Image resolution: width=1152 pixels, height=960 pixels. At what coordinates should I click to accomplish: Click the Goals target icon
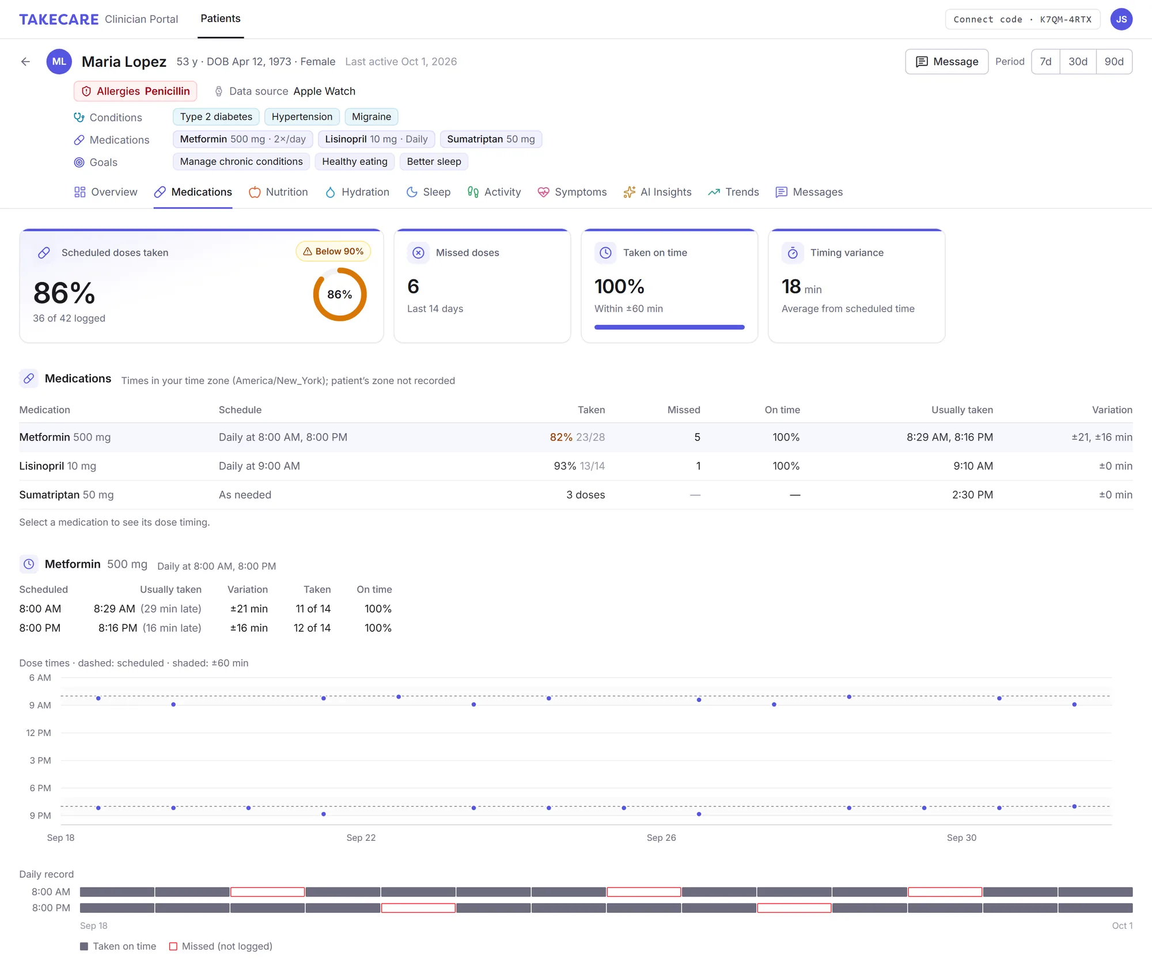[79, 162]
